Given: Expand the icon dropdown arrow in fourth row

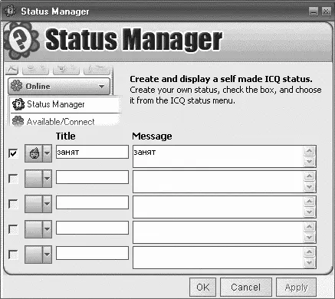Looking at the screenshot, I should click(47, 229).
